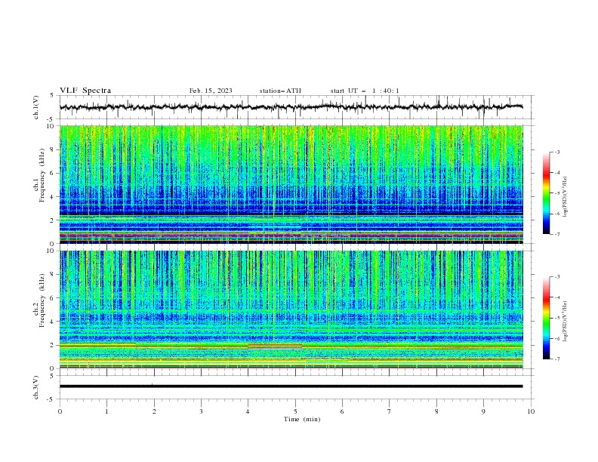Image resolution: width=598 pixels, height=462 pixels.
Task: Click time axis tick label "5"
Action: tap(295, 411)
